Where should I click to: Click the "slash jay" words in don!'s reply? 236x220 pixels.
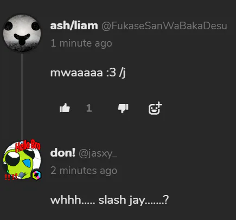pos(122,200)
